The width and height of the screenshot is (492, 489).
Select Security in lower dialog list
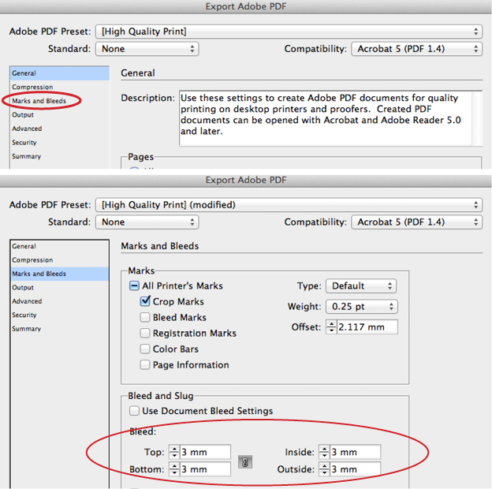(60, 315)
